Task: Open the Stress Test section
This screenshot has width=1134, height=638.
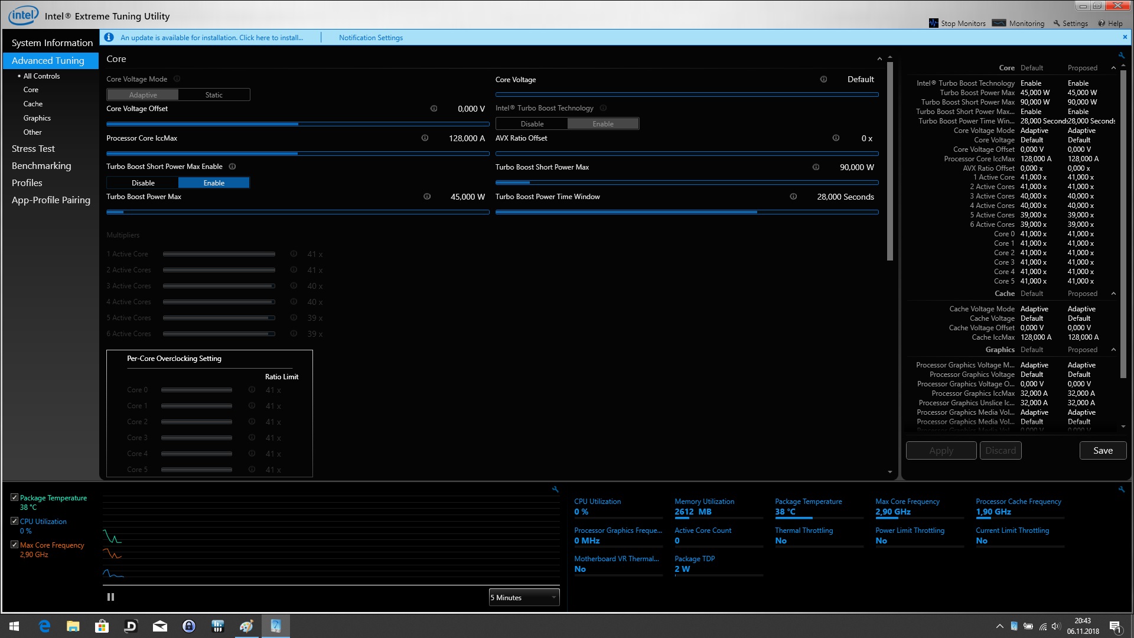Action: pos(33,149)
